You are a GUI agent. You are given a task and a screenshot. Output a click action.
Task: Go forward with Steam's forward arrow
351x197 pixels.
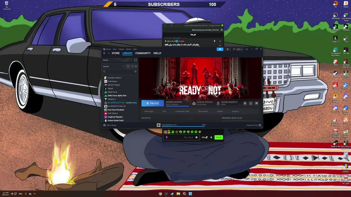109,53
